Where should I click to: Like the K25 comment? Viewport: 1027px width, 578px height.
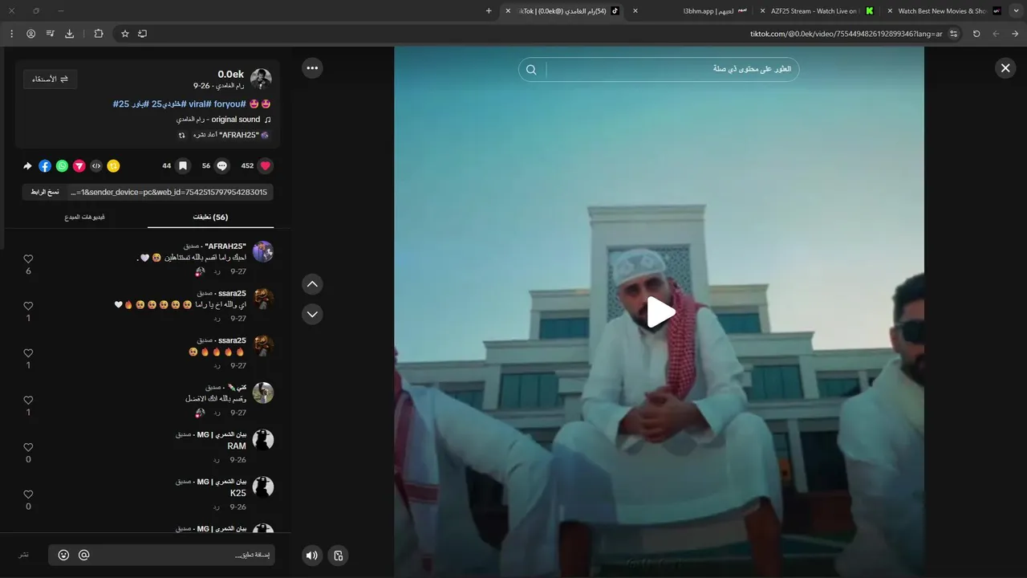coord(28,495)
